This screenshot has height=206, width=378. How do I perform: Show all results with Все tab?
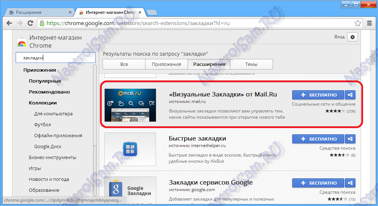pos(124,64)
